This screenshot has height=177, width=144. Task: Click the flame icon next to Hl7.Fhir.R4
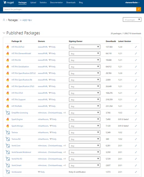pyautogui.click(x=8, y=60)
